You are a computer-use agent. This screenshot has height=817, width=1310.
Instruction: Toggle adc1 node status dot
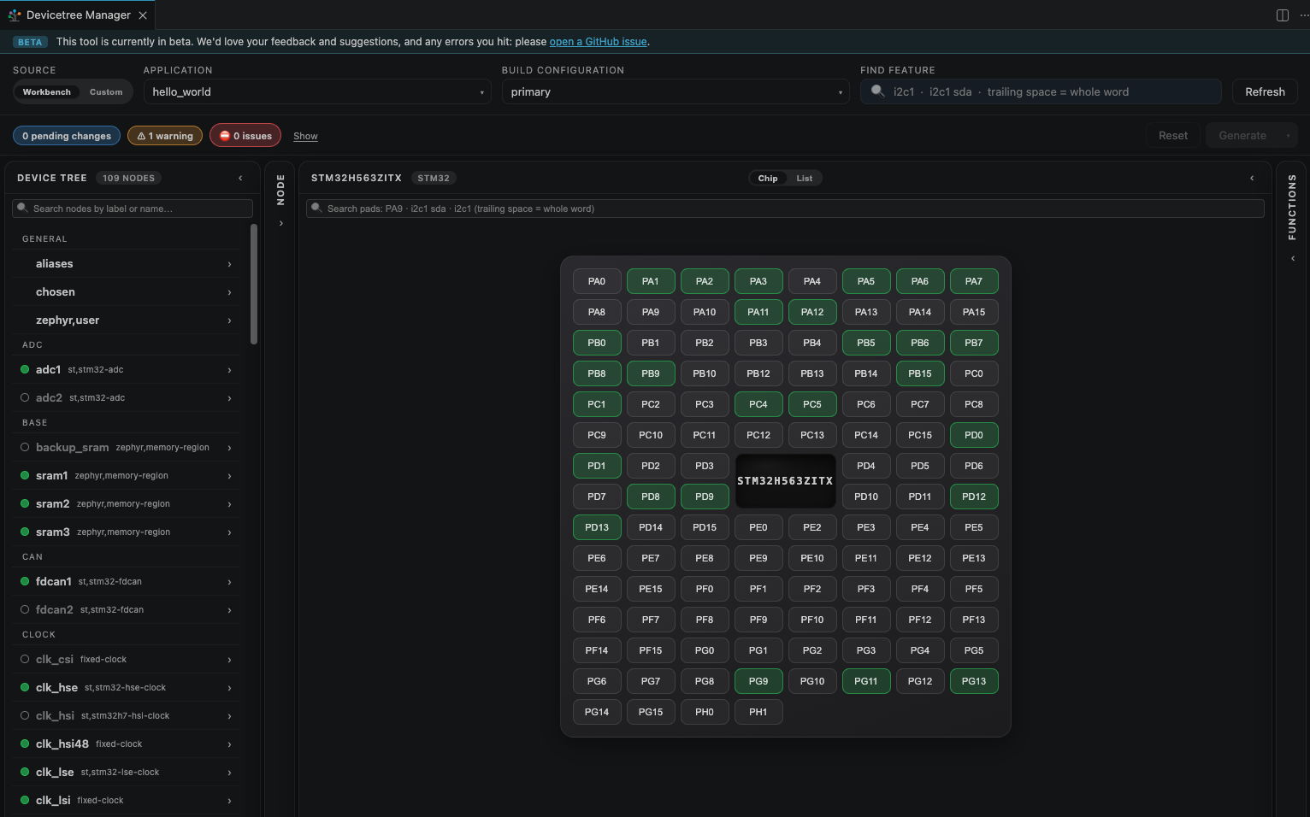25,369
